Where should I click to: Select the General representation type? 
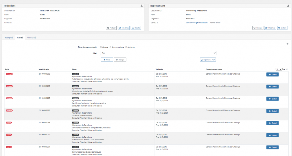coord(101,47)
